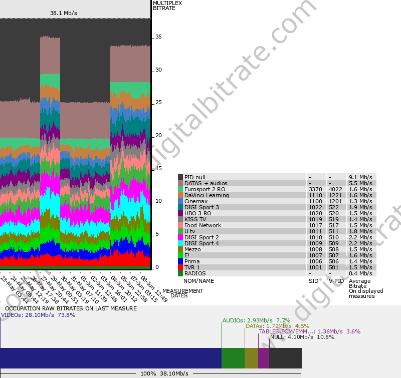Click the E! legend green swatch
The image size is (401, 378).
point(180,255)
